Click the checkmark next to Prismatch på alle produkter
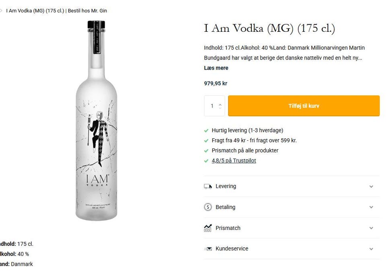The height and width of the screenshot is (271, 386). [207, 151]
